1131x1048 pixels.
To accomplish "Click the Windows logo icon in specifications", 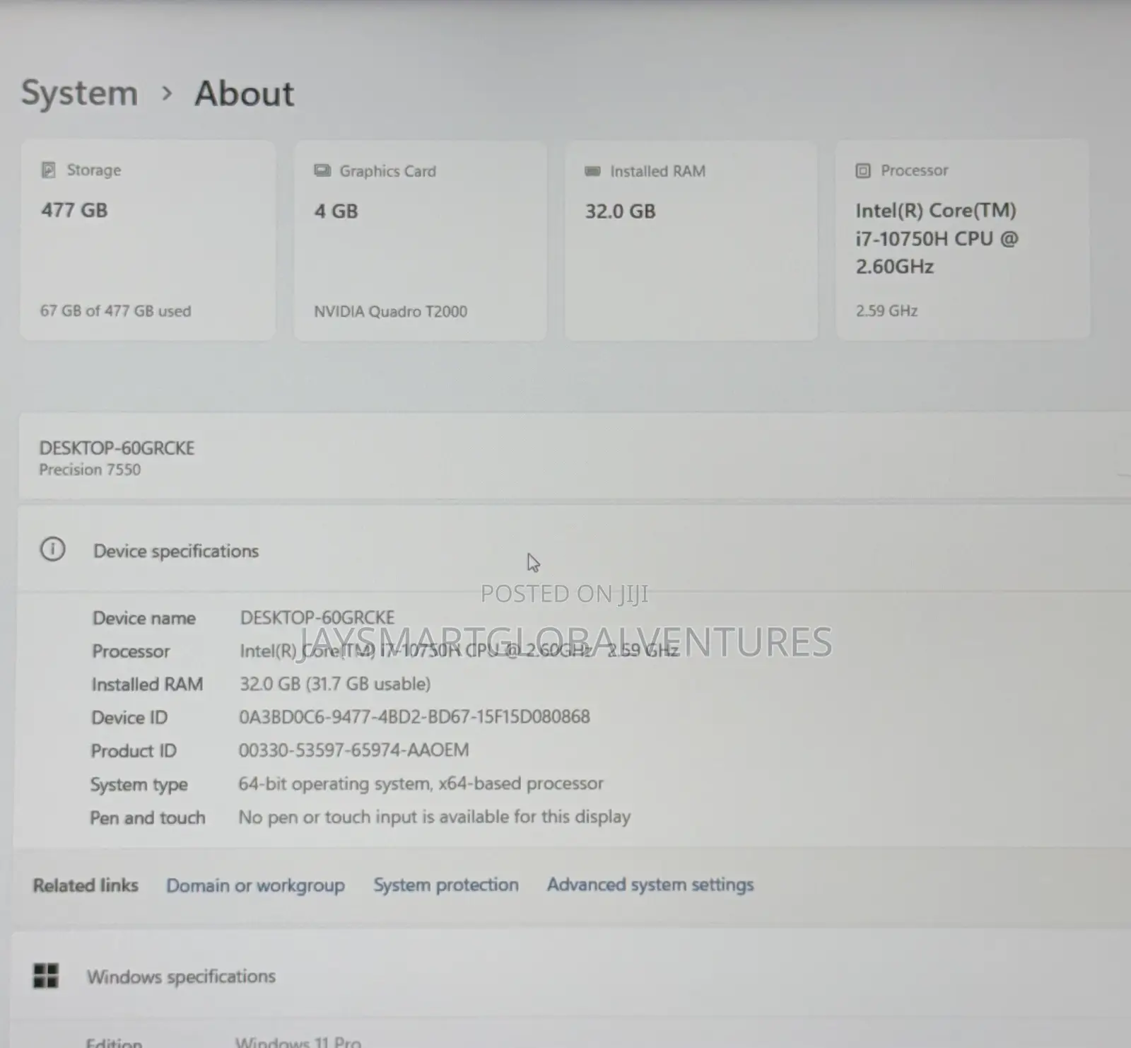I will pos(46,976).
